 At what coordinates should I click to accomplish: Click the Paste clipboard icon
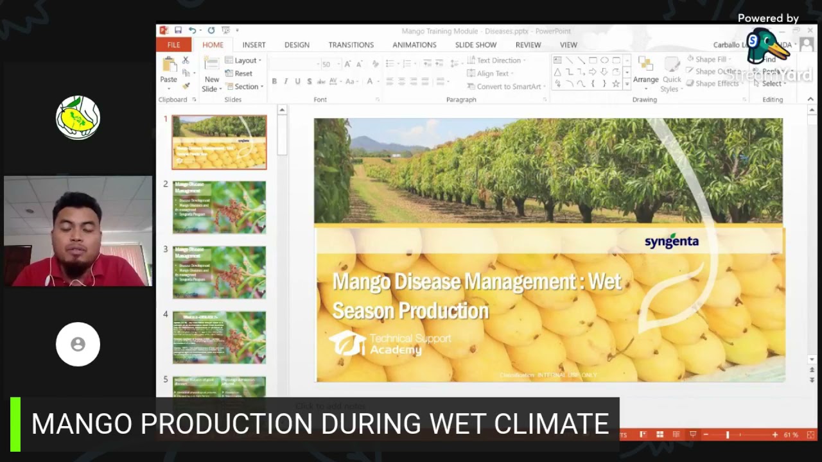169,65
